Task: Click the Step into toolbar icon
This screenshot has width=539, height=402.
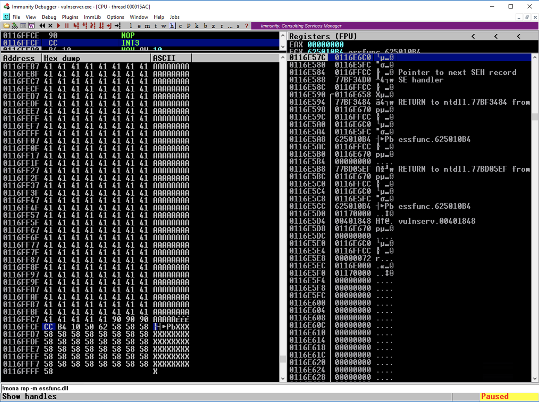Action: tap(76, 26)
